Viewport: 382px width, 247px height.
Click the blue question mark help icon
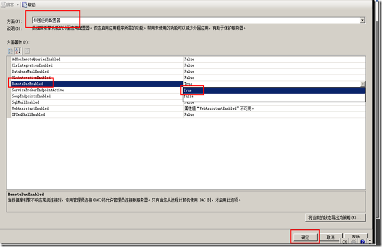click(x=362, y=242)
